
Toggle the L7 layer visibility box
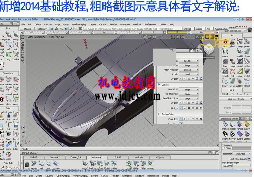(189, 33)
